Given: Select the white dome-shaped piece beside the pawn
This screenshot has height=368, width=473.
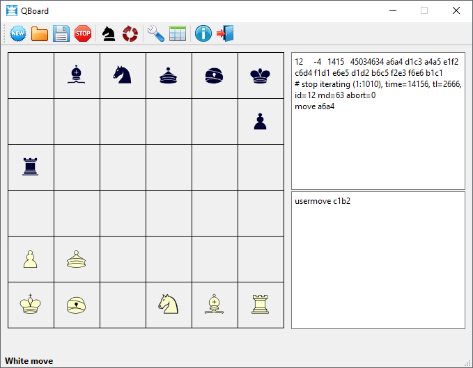Looking at the screenshot, I should 77,259.
